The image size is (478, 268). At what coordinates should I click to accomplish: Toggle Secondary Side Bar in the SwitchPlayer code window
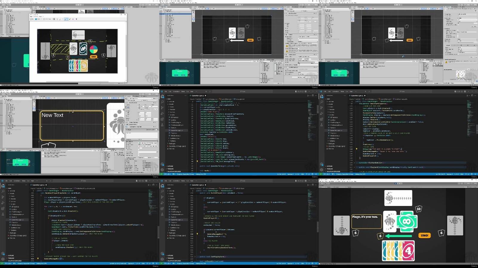303,181
